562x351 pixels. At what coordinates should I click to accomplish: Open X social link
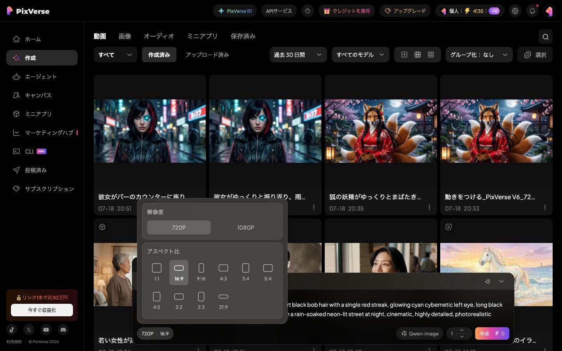29,330
